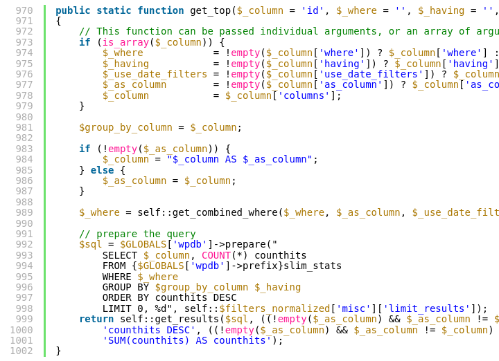Click the comment on line 972
This screenshot has height=361, width=499.
tap(289, 32)
